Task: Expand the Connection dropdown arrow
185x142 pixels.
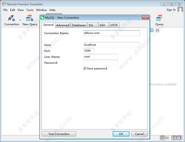Action: click(20, 20)
